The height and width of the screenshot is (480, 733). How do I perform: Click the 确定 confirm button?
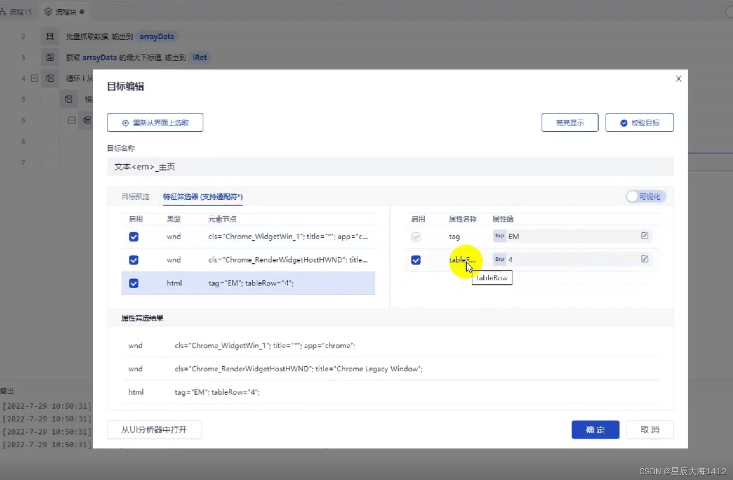point(595,429)
